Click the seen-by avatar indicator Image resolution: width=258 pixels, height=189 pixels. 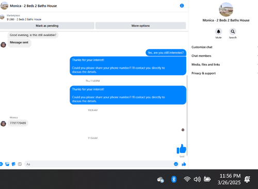(x=183, y=130)
